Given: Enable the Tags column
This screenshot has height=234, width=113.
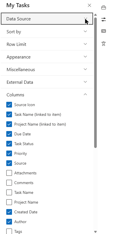Looking at the screenshot, I should click(x=9, y=231).
